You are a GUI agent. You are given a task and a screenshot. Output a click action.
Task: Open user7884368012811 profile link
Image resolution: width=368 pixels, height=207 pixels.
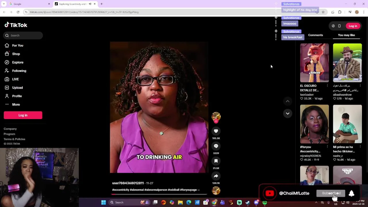coord(128,183)
